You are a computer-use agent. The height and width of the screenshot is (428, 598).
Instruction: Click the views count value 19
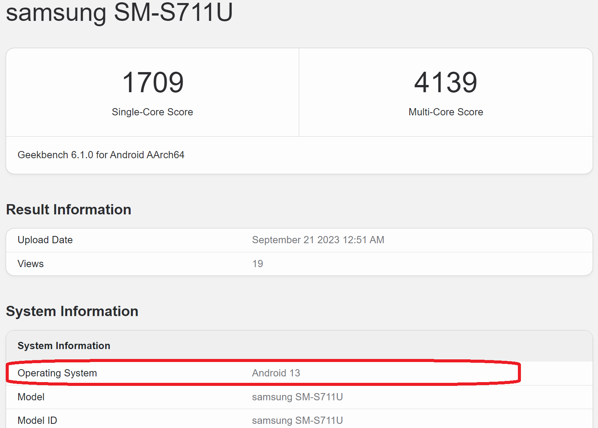point(257,264)
